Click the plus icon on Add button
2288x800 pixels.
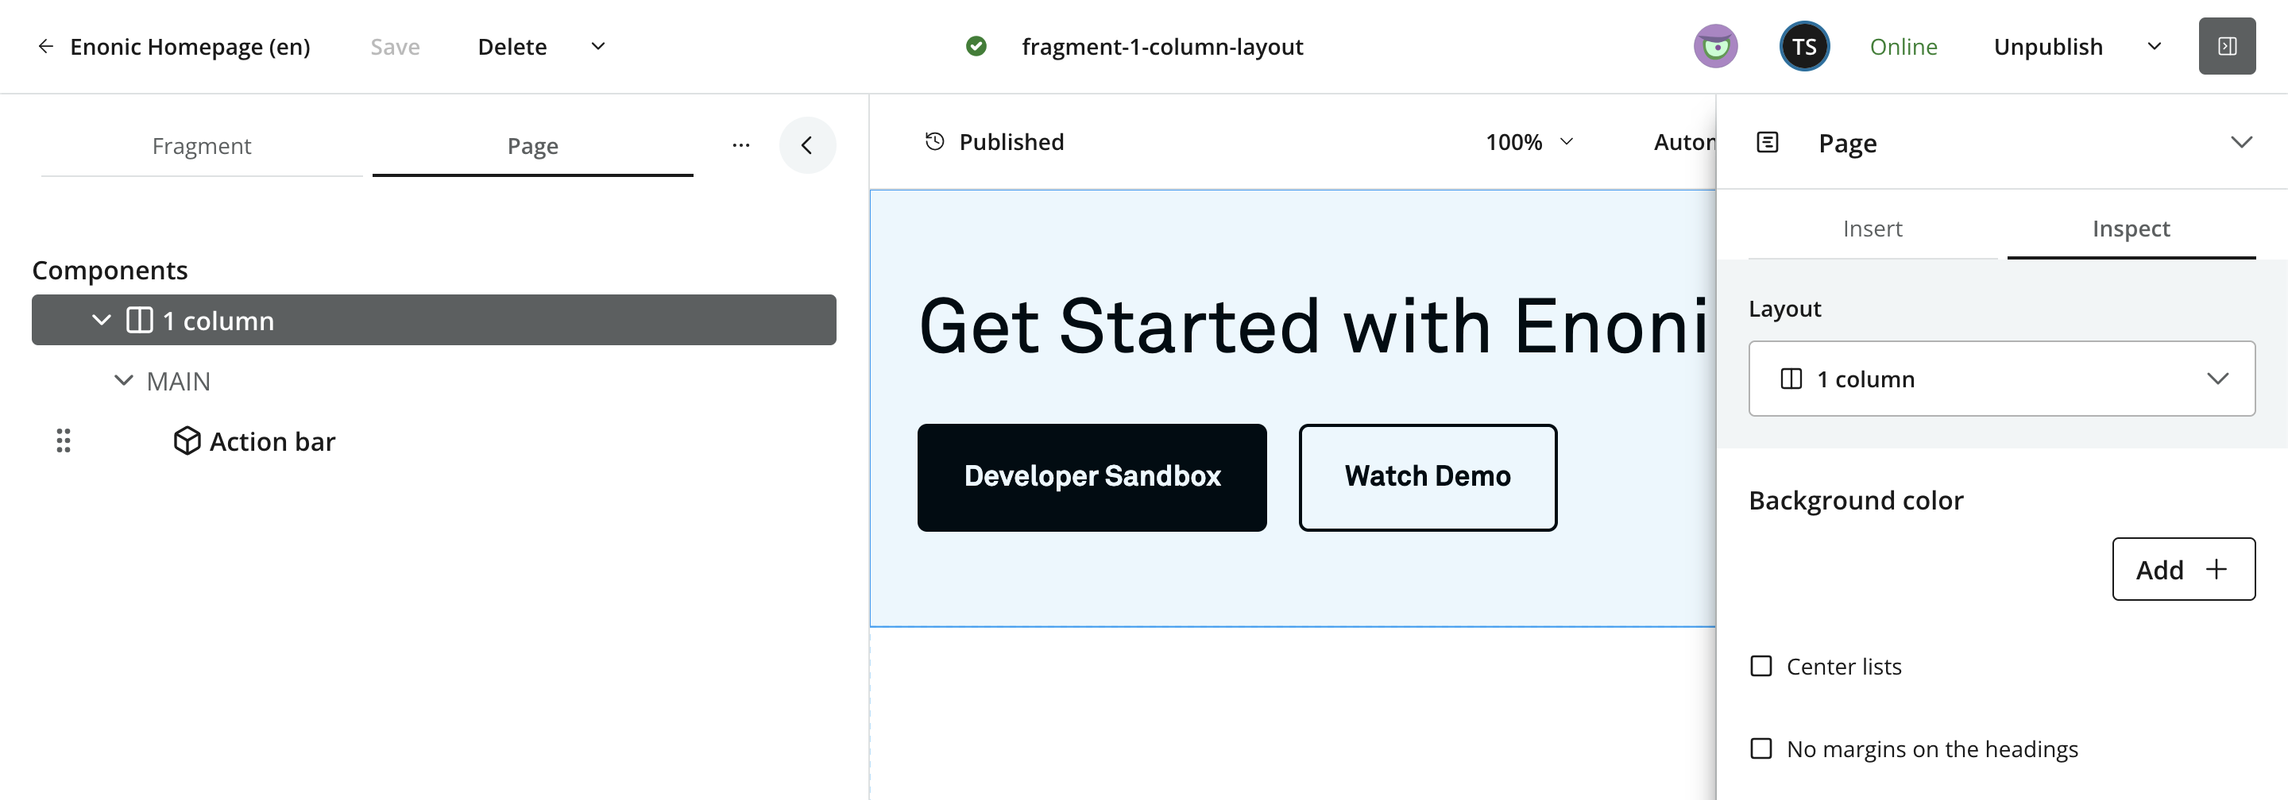point(2216,569)
